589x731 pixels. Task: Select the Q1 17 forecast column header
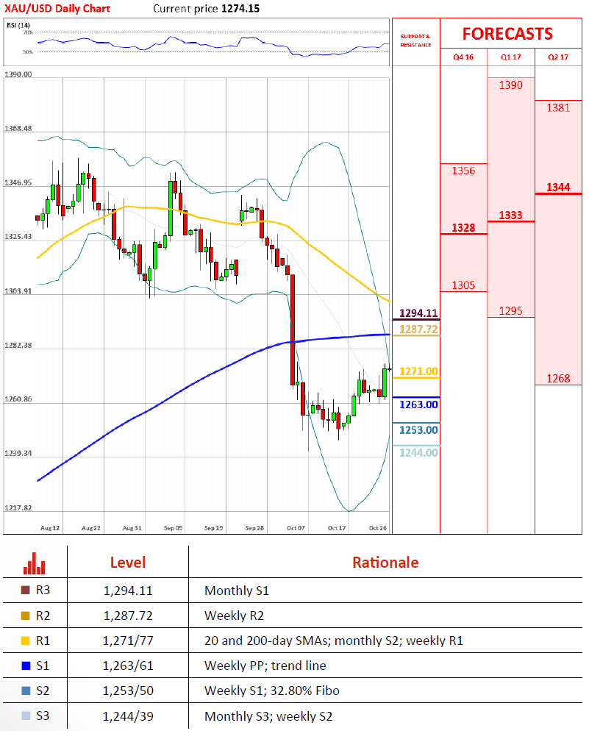pos(511,57)
